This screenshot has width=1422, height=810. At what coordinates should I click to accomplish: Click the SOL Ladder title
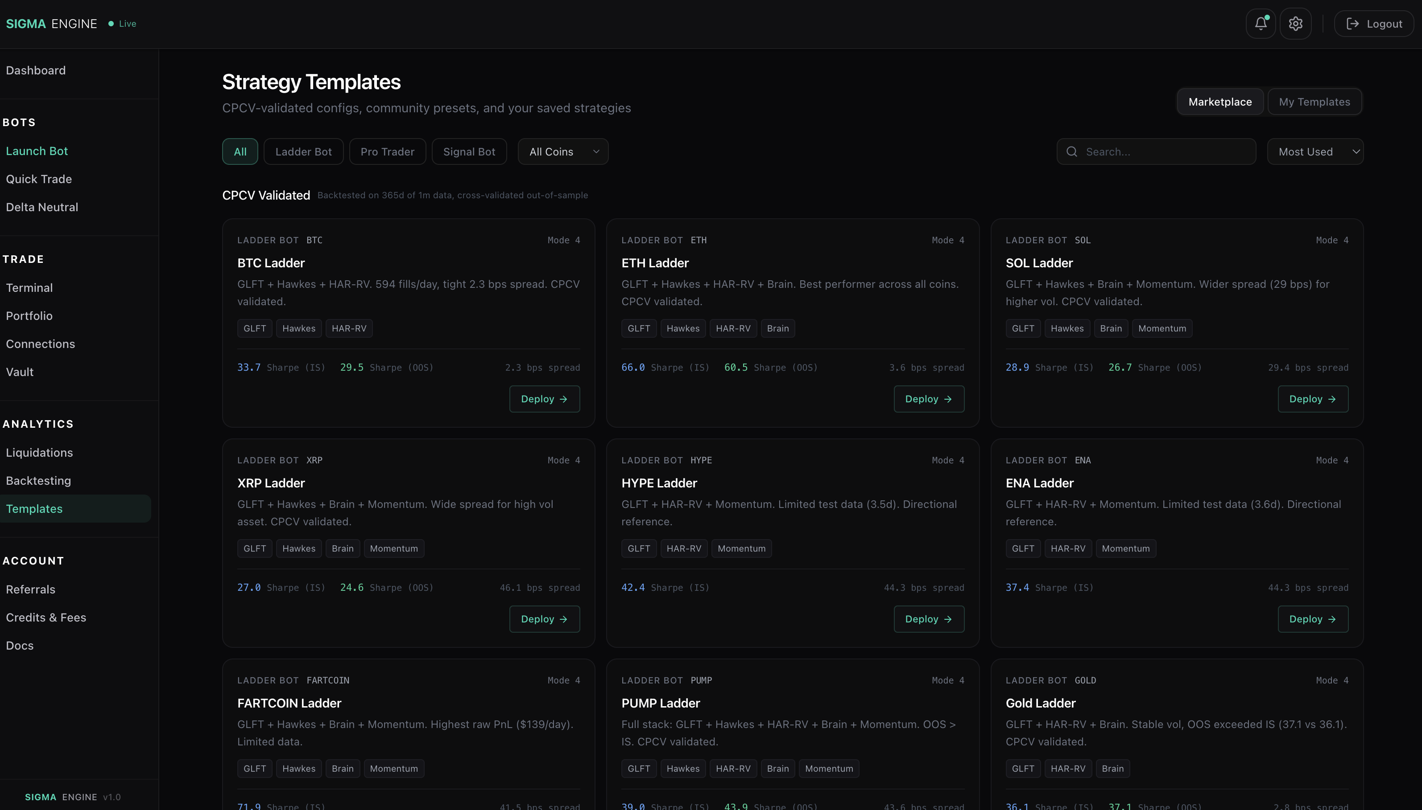pyautogui.click(x=1039, y=262)
